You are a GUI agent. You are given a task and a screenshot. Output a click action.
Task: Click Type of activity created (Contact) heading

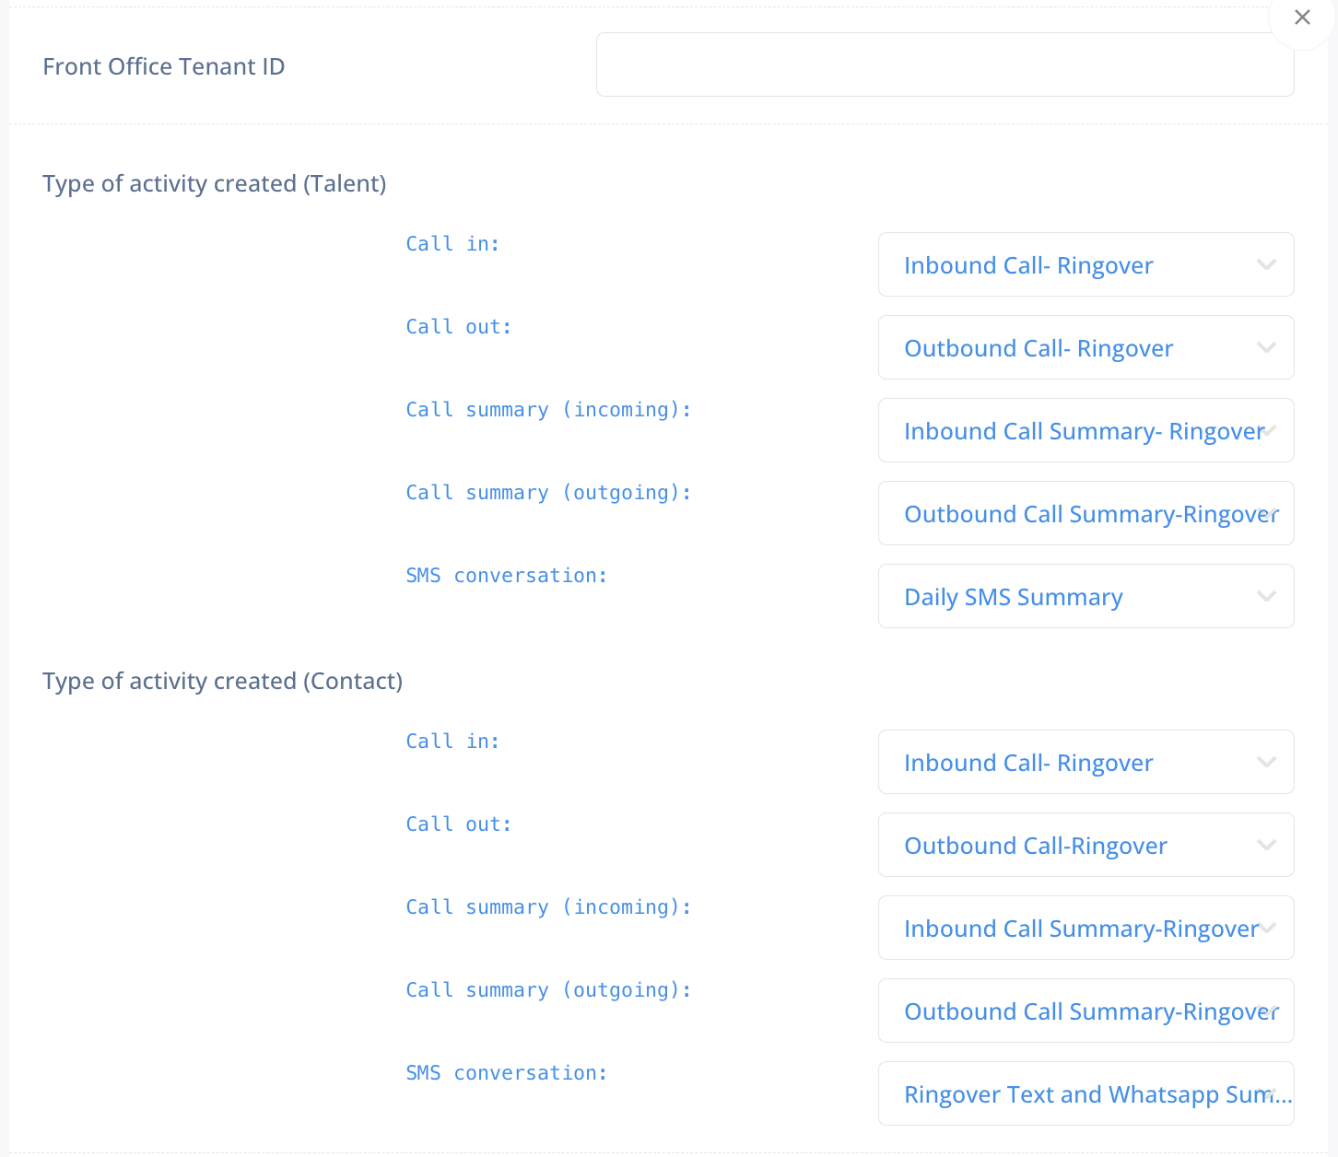(222, 681)
